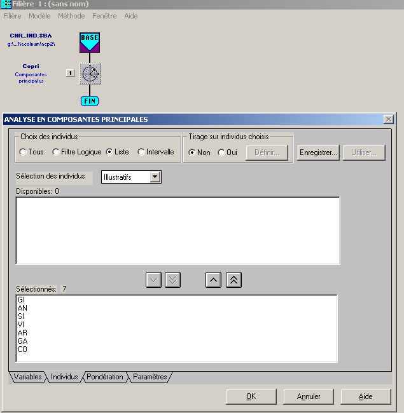Open the Fenêtre menu
Viewport: 404px width, 413px height.
pos(104,16)
